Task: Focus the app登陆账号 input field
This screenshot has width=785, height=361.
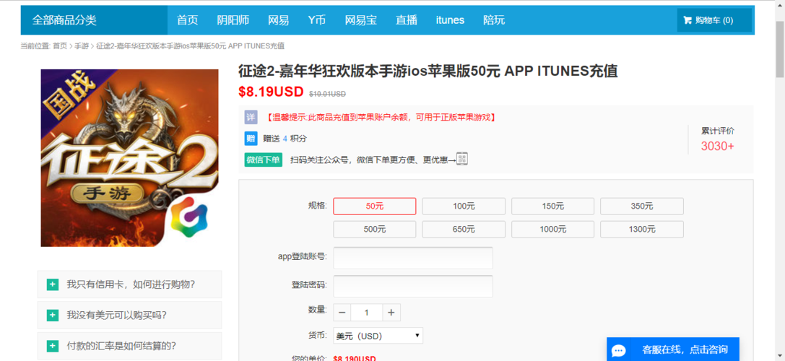Action: pyautogui.click(x=413, y=257)
